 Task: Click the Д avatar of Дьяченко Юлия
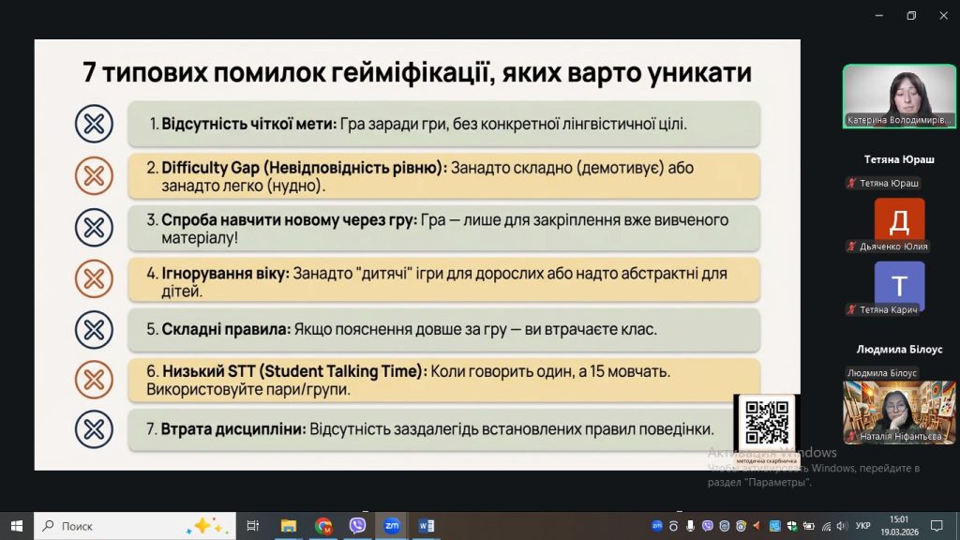898,221
